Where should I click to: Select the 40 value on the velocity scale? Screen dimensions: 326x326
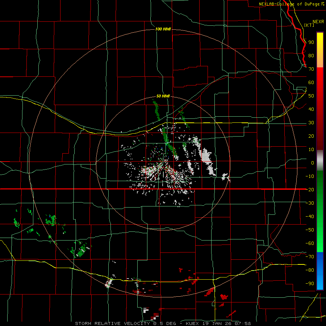311,109
